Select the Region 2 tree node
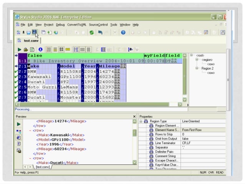245x184 pixels. [x=207, y=68]
